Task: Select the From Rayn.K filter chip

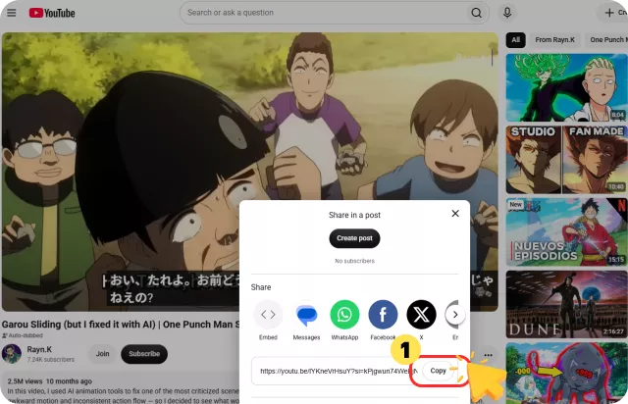Action: click(x=554, y=39)
